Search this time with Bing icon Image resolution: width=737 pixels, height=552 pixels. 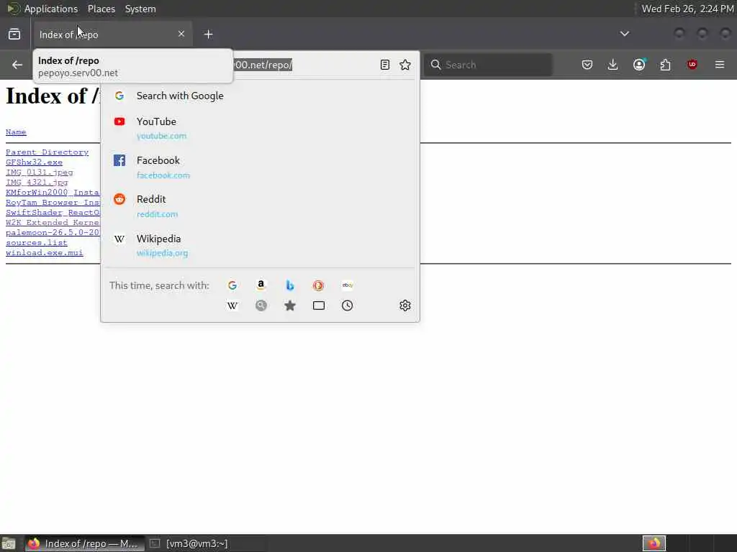tap(290, 285)
